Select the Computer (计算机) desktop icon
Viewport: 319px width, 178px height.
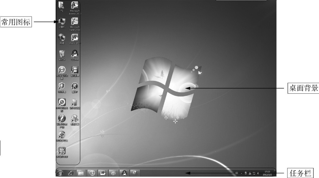[62, 23]
